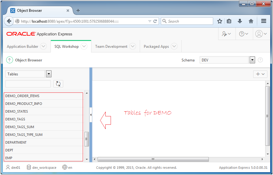Open the Firefox hamburger menu
Viewport: 273px width, 175px height.
coord(264,21)
